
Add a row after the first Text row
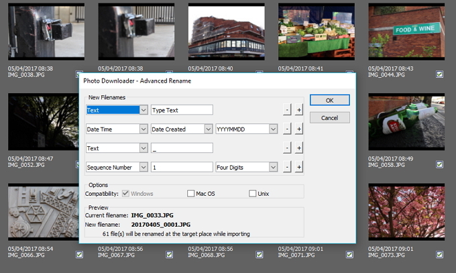[x=298, y=110]
